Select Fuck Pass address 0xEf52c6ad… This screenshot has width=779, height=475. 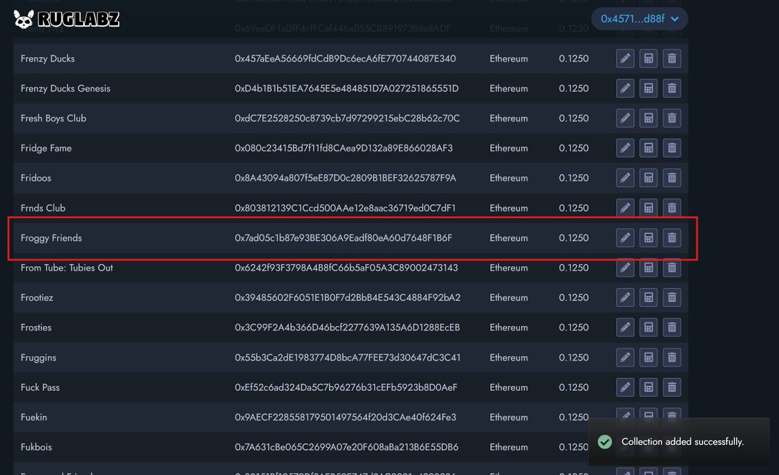coord(347,387)
